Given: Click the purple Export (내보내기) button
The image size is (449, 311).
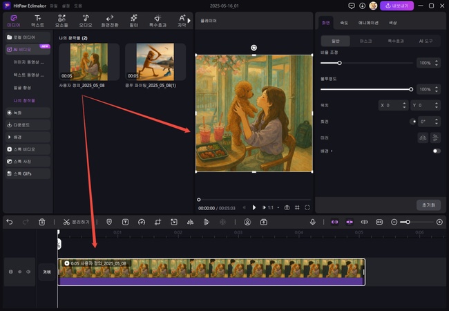Looking at the screenshot, I should [397, 6].
